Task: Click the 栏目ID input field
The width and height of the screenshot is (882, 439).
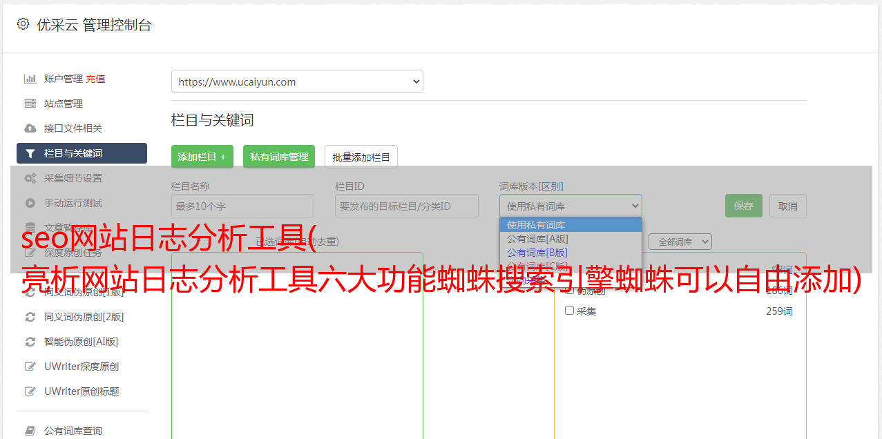Action: pyautogui.click(x=407, y=206)
